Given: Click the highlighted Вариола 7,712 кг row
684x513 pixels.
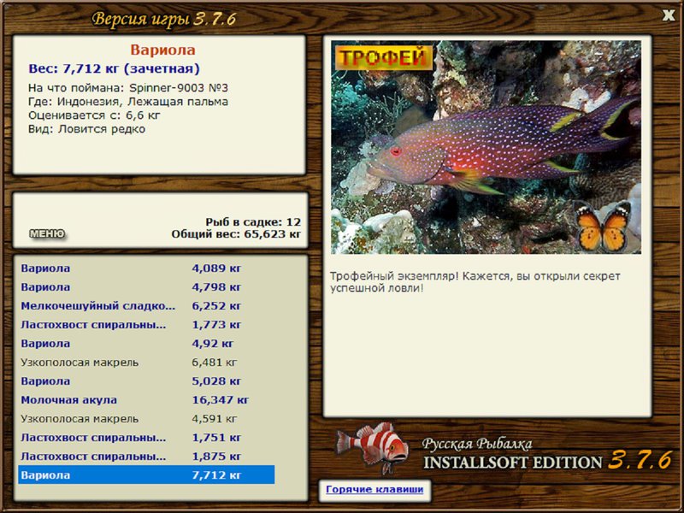Looking at the screenshot, I should tap(146, 475).
